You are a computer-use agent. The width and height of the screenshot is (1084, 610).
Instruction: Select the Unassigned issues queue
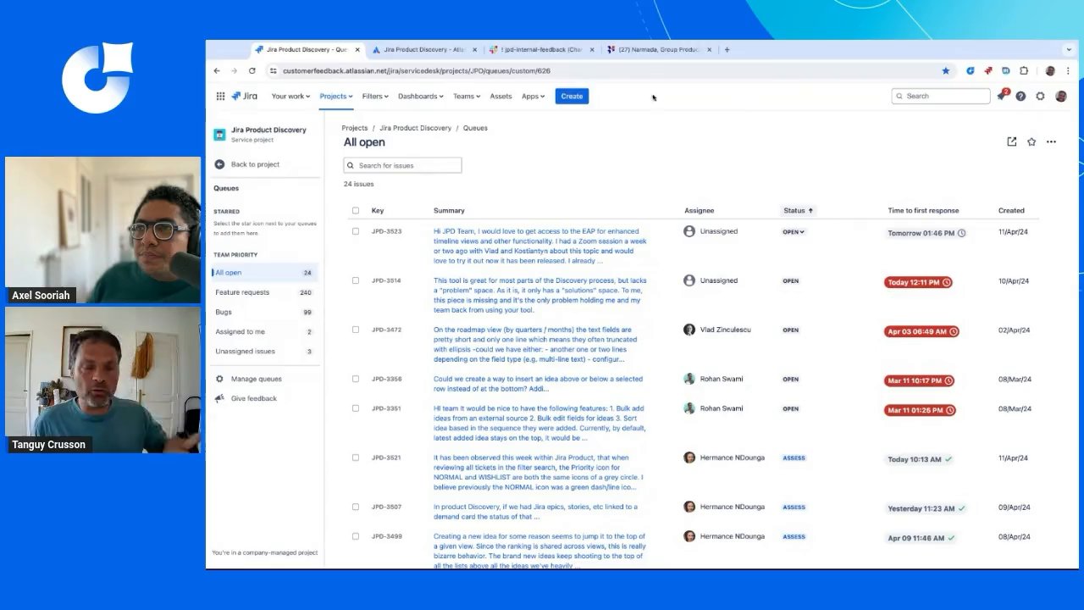pyautogui.click(x=263, y=351)
